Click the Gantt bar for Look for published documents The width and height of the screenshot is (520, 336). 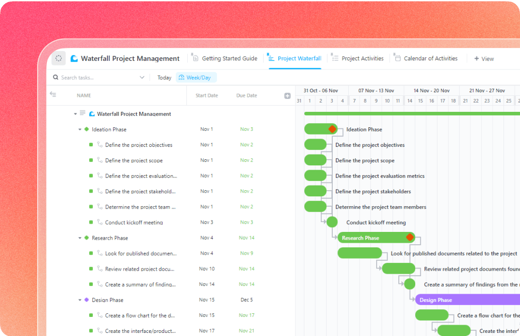tap(360, 253)
